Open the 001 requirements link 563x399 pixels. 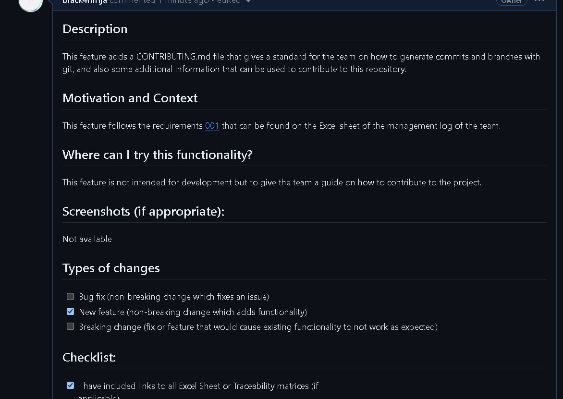click(212, 126)
